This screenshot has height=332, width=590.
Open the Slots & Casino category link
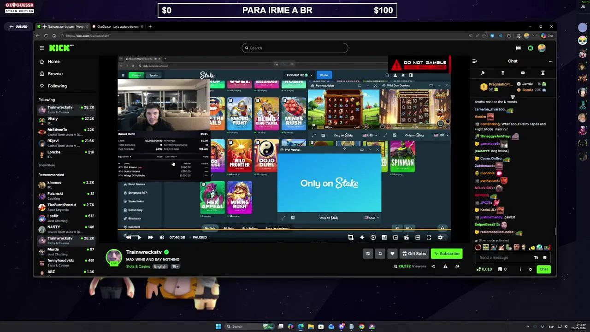point(138,267)
